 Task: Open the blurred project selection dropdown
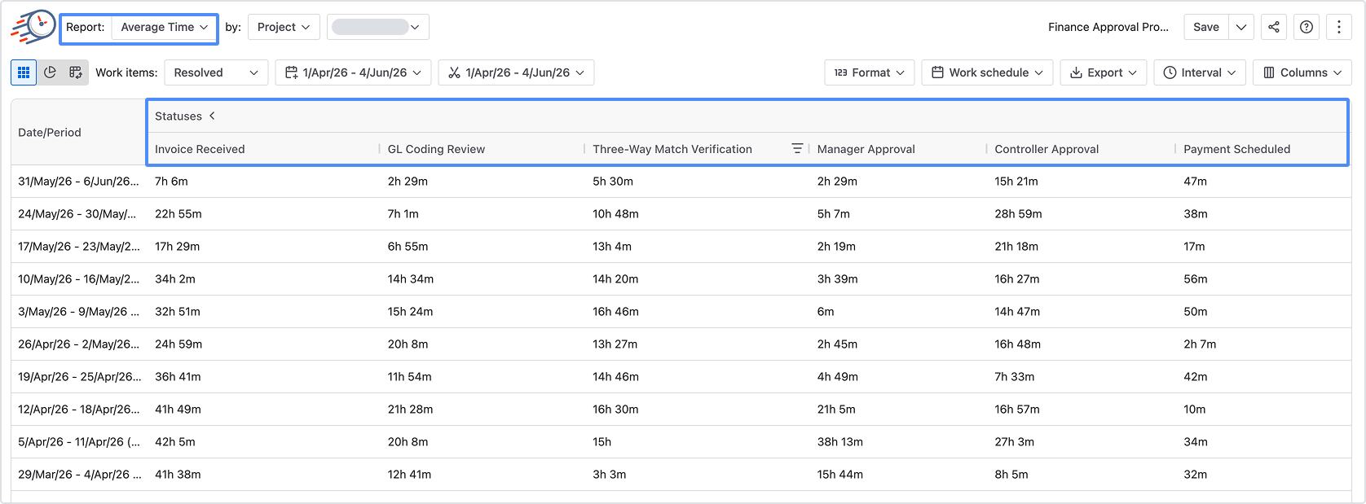pyautogui.click(x=378, y=27)
